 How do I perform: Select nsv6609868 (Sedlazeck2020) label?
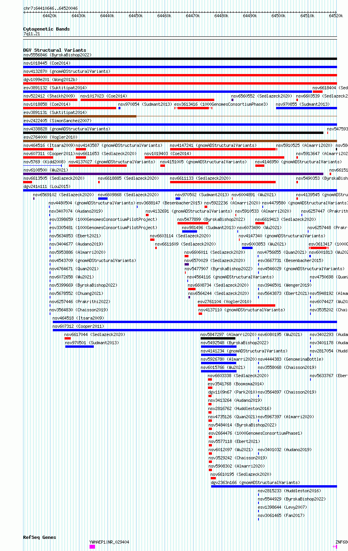click(128, 195)
